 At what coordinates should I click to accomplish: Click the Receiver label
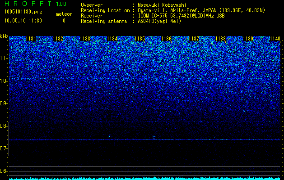[x=92, y=16]
